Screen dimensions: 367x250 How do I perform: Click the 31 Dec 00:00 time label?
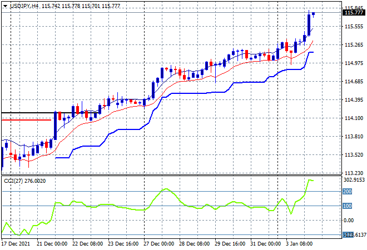coord(265,244)
